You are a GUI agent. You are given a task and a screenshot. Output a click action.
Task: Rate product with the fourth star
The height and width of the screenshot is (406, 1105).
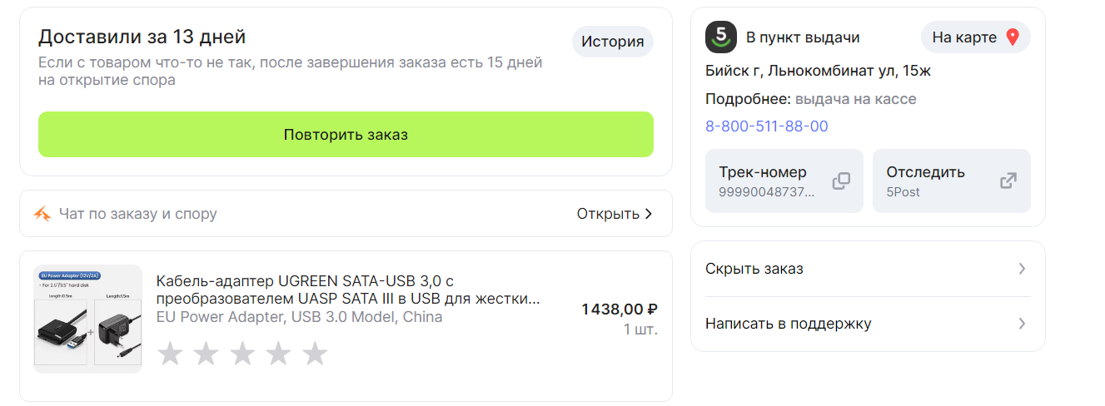278,354
